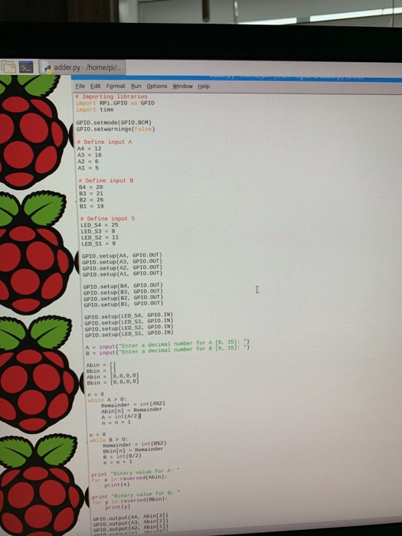Open the Window menu
402x536 pixels.
182,86
